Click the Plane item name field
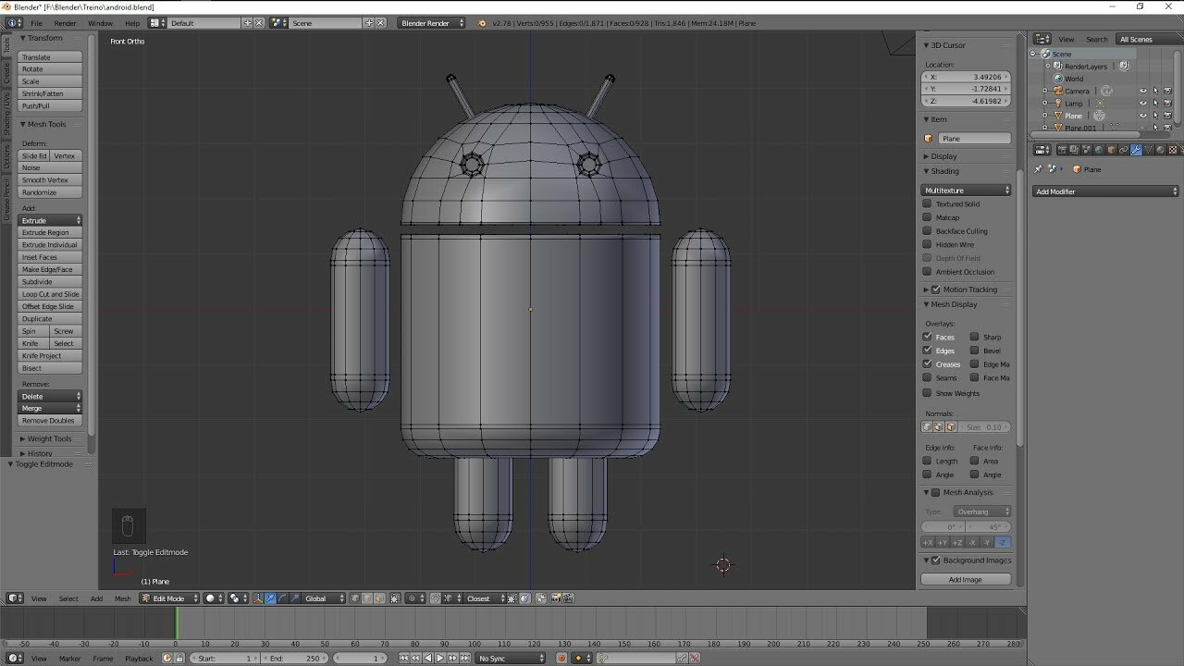Screen dimensions: 1184x666 (974, 139)
